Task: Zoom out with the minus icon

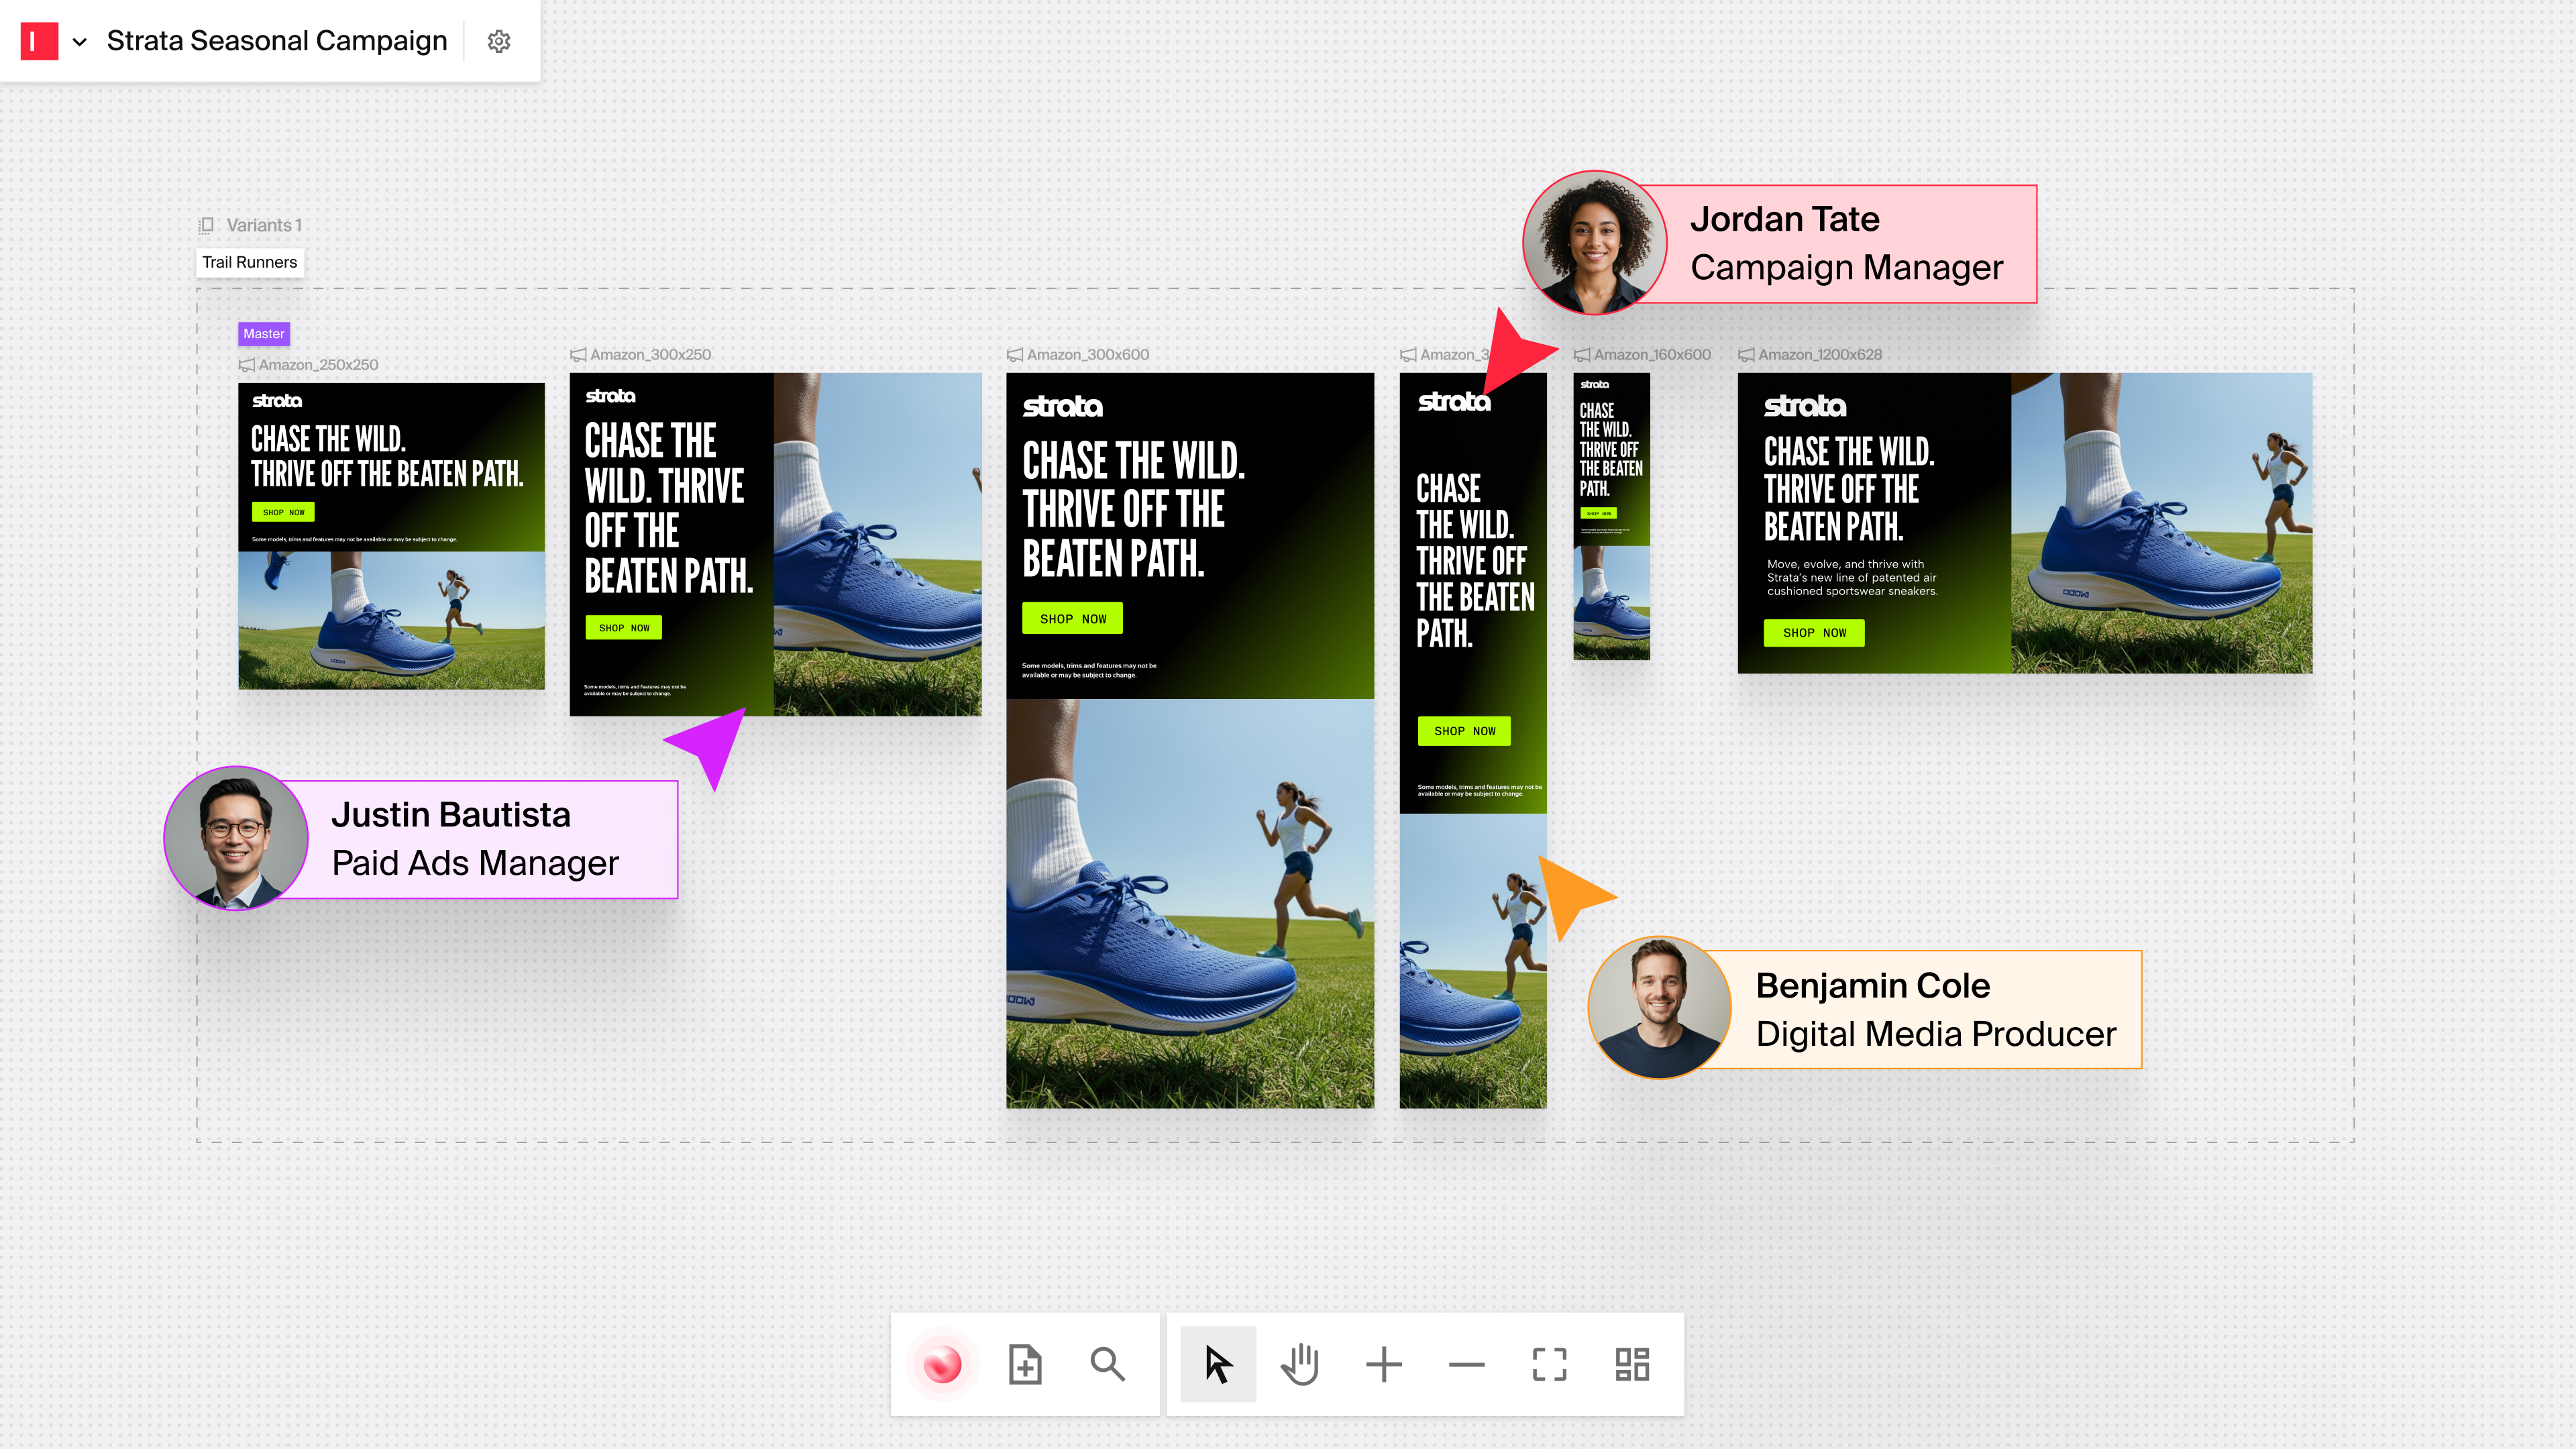Action: (1466, 1364)
